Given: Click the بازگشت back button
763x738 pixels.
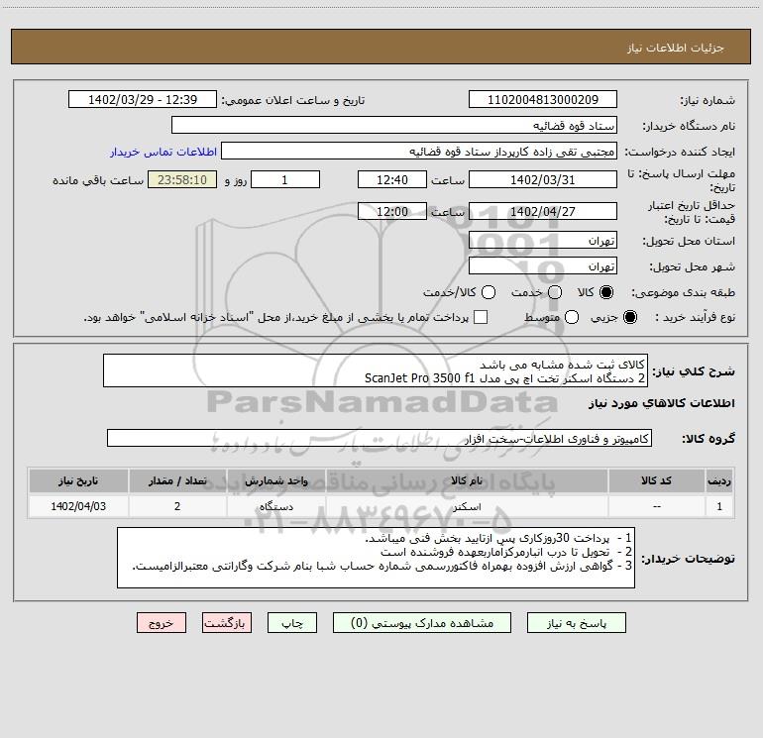Looking at the screenshot, I should pyautogui.click(x=227, y=623).
